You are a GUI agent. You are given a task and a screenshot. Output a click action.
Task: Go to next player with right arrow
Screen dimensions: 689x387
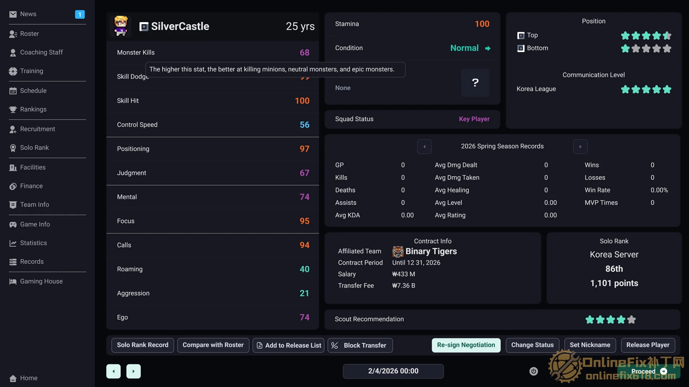click(133, 371)
